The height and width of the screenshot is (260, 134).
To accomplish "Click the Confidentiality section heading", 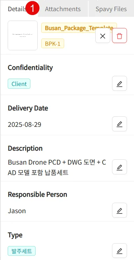I will pyautogui.click(x=30, y=68).
